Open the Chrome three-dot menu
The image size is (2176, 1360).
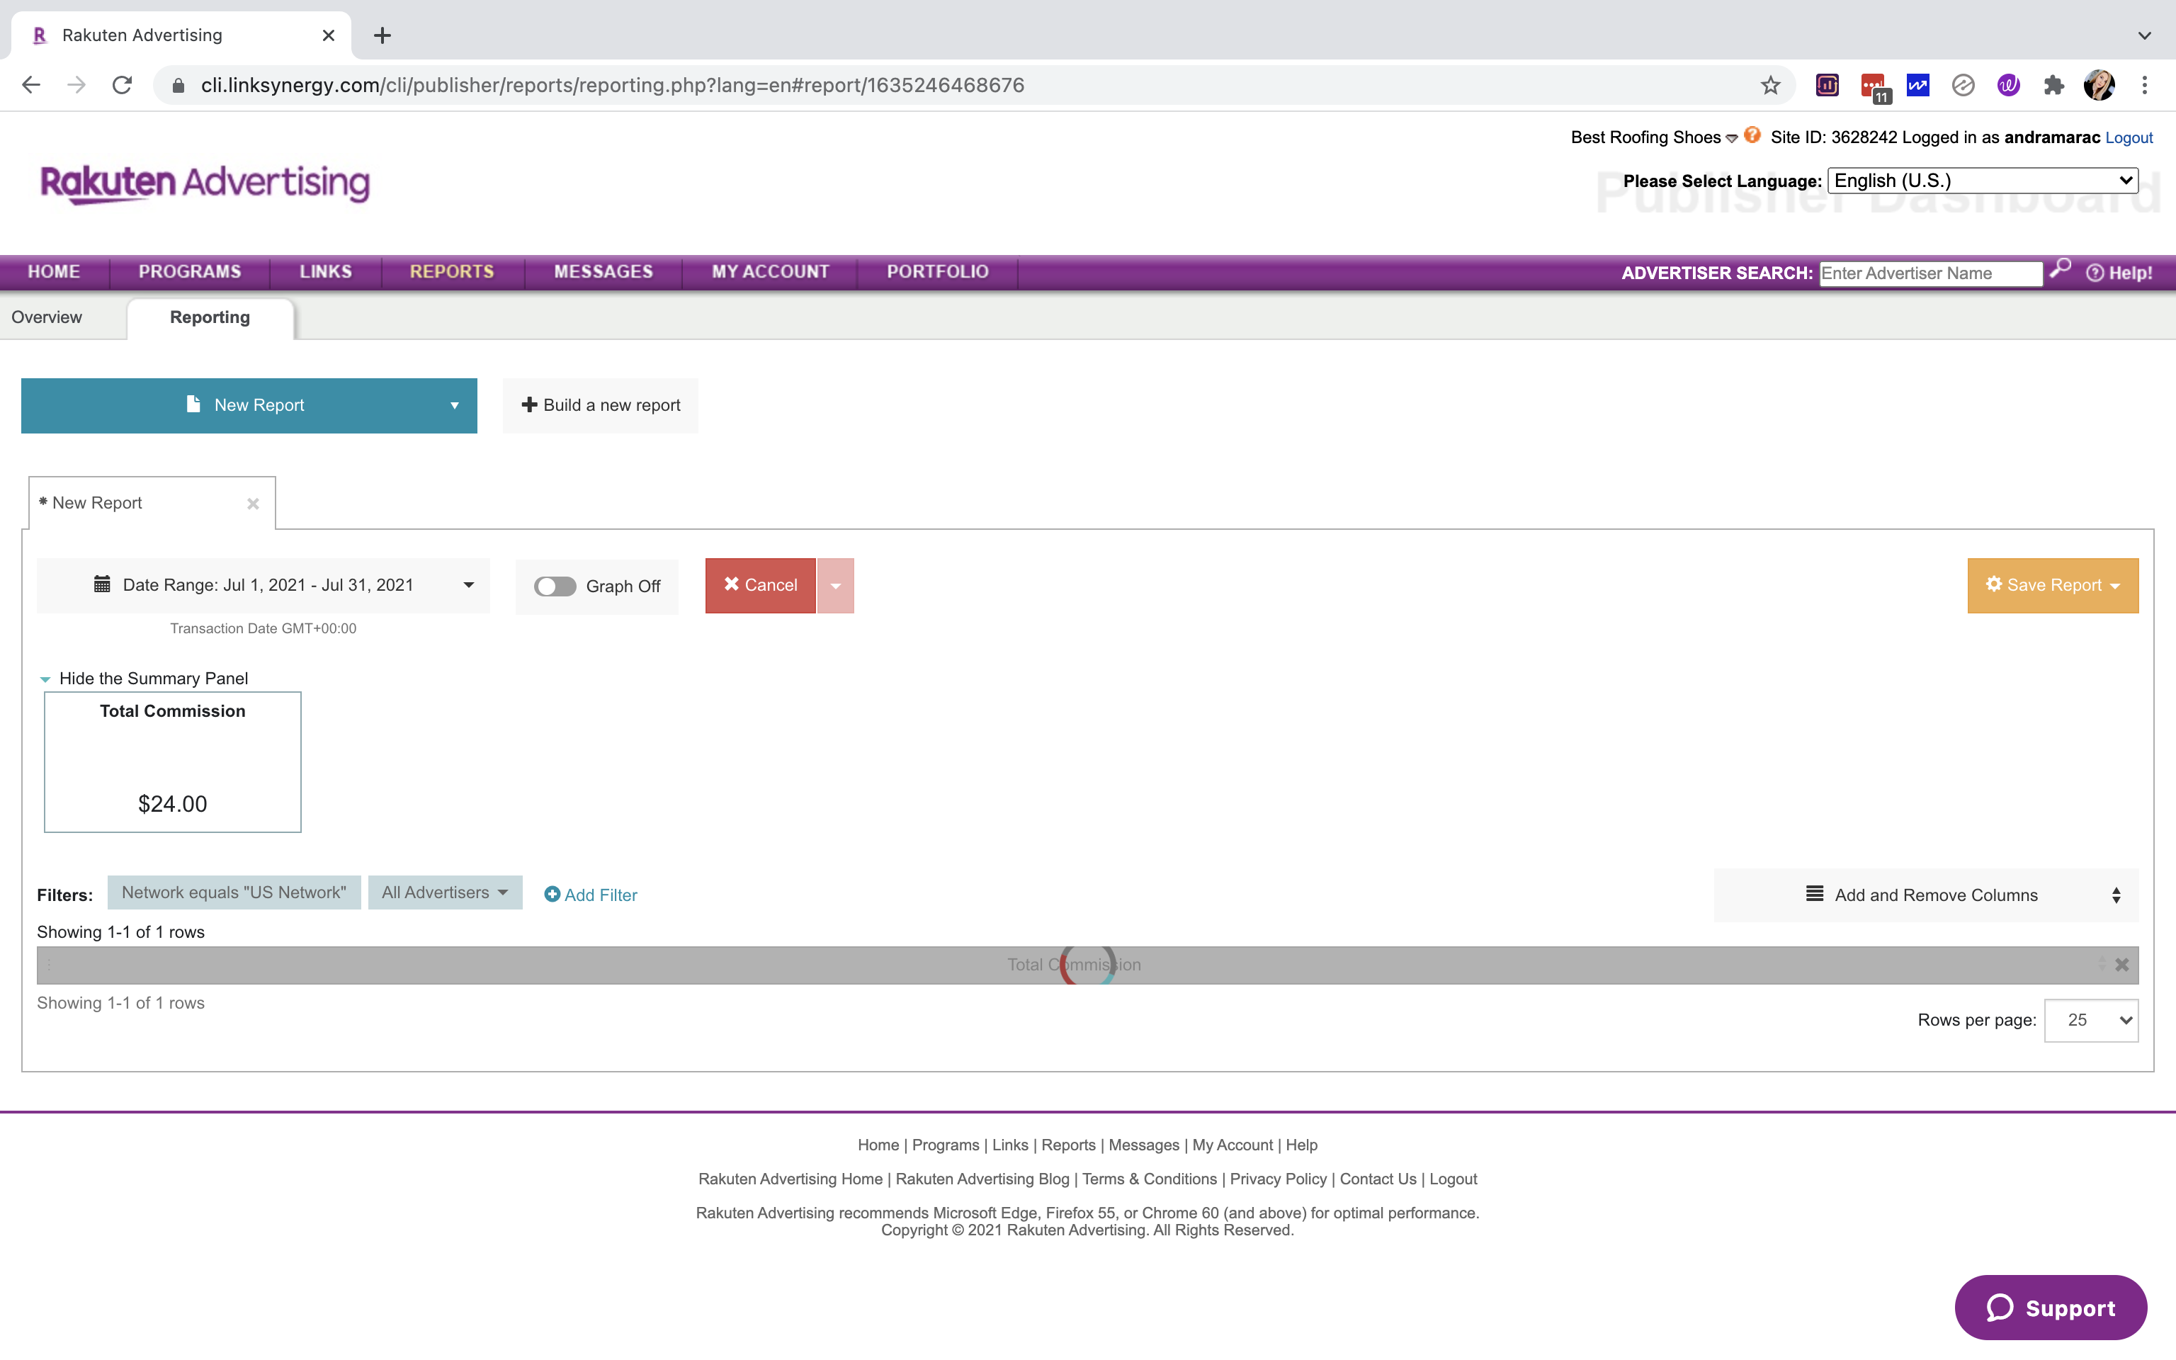[x=2145, y=84]
